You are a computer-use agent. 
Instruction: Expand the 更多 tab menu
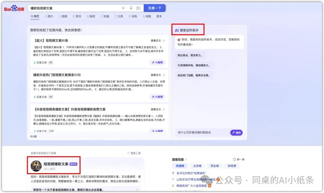coord(159,16)
